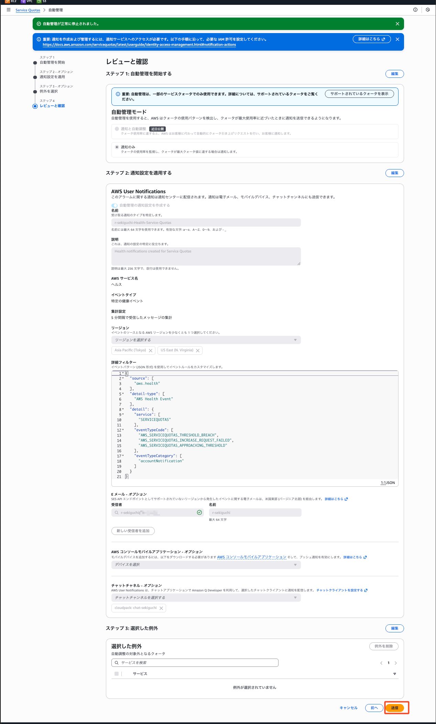Click the info icon in top bar
The height and width of the screenshot is (724, 436).
415,10
